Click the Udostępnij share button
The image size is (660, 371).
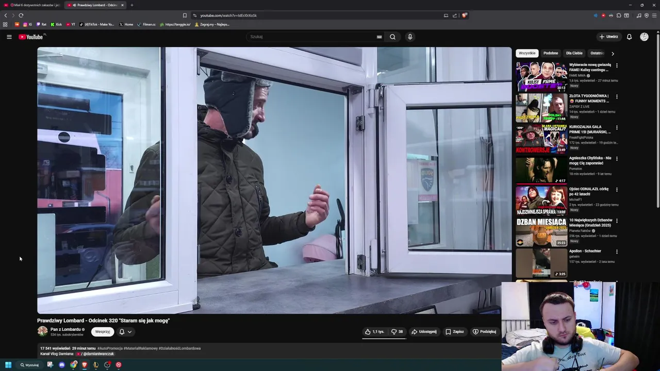[x=424, y=332]
